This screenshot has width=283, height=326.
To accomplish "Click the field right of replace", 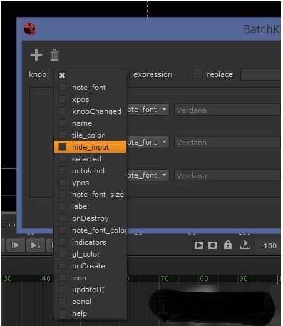I will tap(260, 74).
